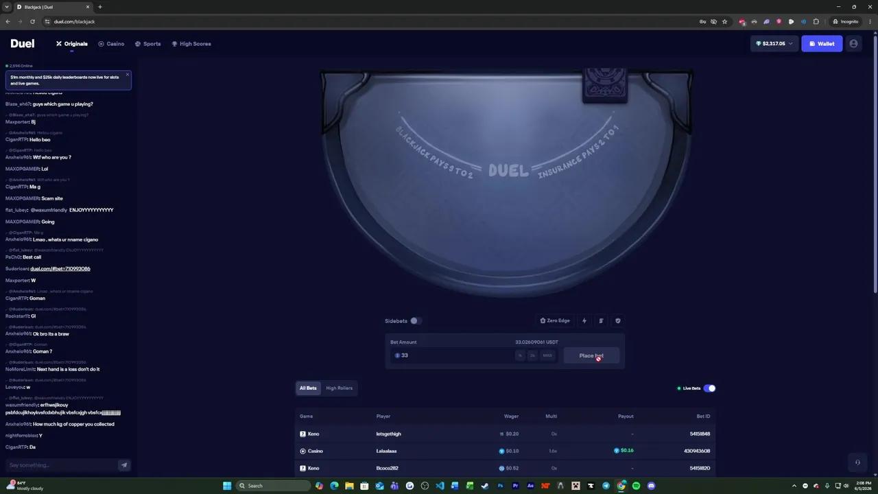Halve the bet with ½ button
The width and height of the screenshot is (878, 494).
click(x=521, y=355)
